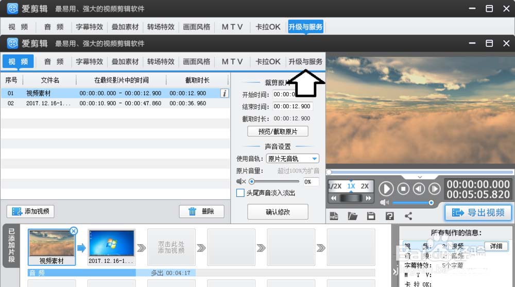
Task: Click the 截取时长 column header
Action: pyautogui.click(x=197, y=80)
